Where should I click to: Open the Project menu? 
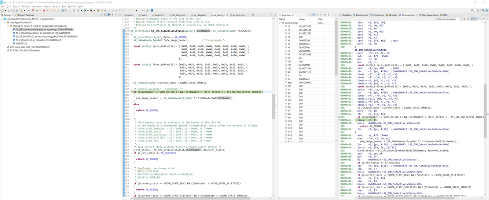tap(56, 6)
